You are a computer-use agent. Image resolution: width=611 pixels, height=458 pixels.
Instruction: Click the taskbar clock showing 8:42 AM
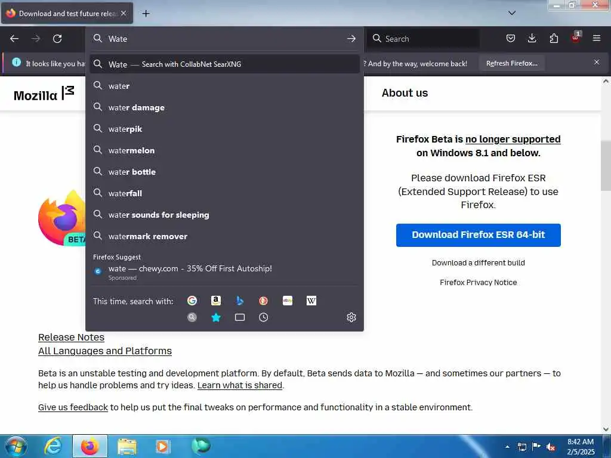click(x=581, y=447)
